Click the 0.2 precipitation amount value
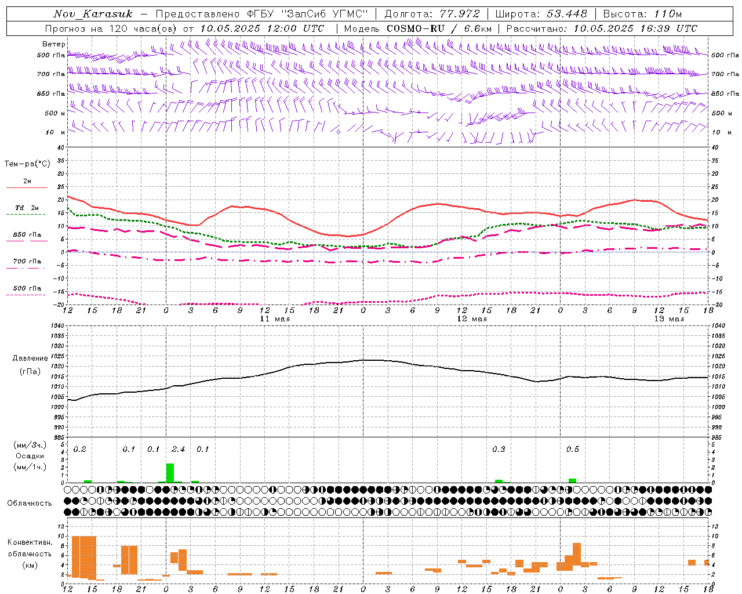 (80, 450)
